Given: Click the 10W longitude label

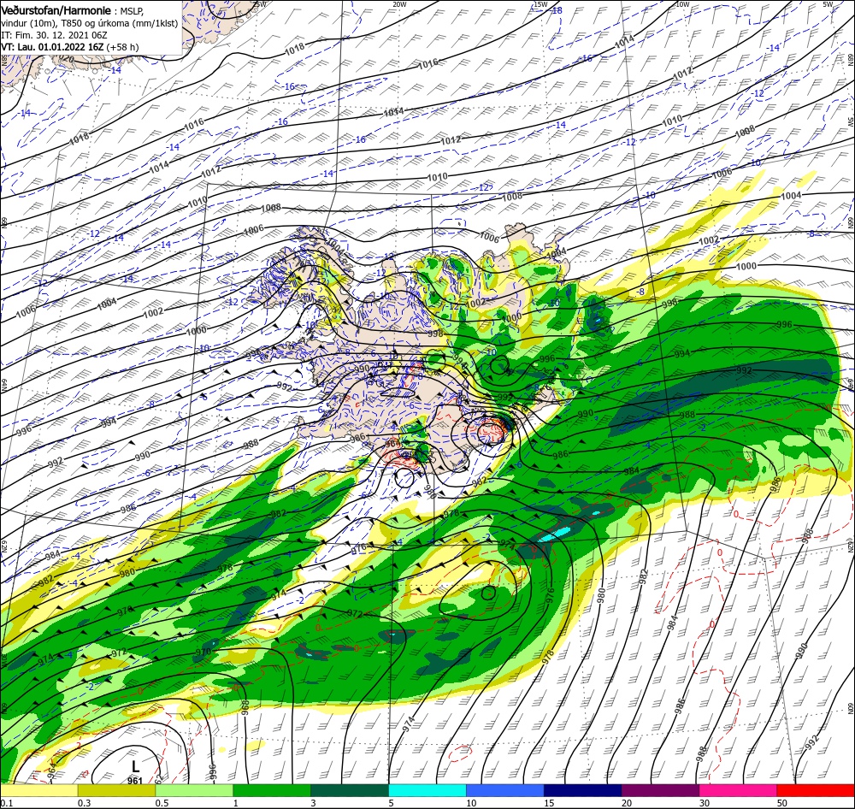Looking at the screenshot, I should point(682,3).
